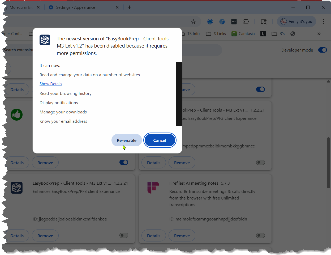Enable the EasyBookPrep jjegocdd extension toggle
The height and width of the screenshot is (255, 331).
(x=124, y=235)
